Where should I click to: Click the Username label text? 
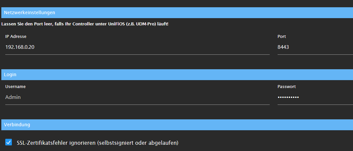tap(15, 86)
